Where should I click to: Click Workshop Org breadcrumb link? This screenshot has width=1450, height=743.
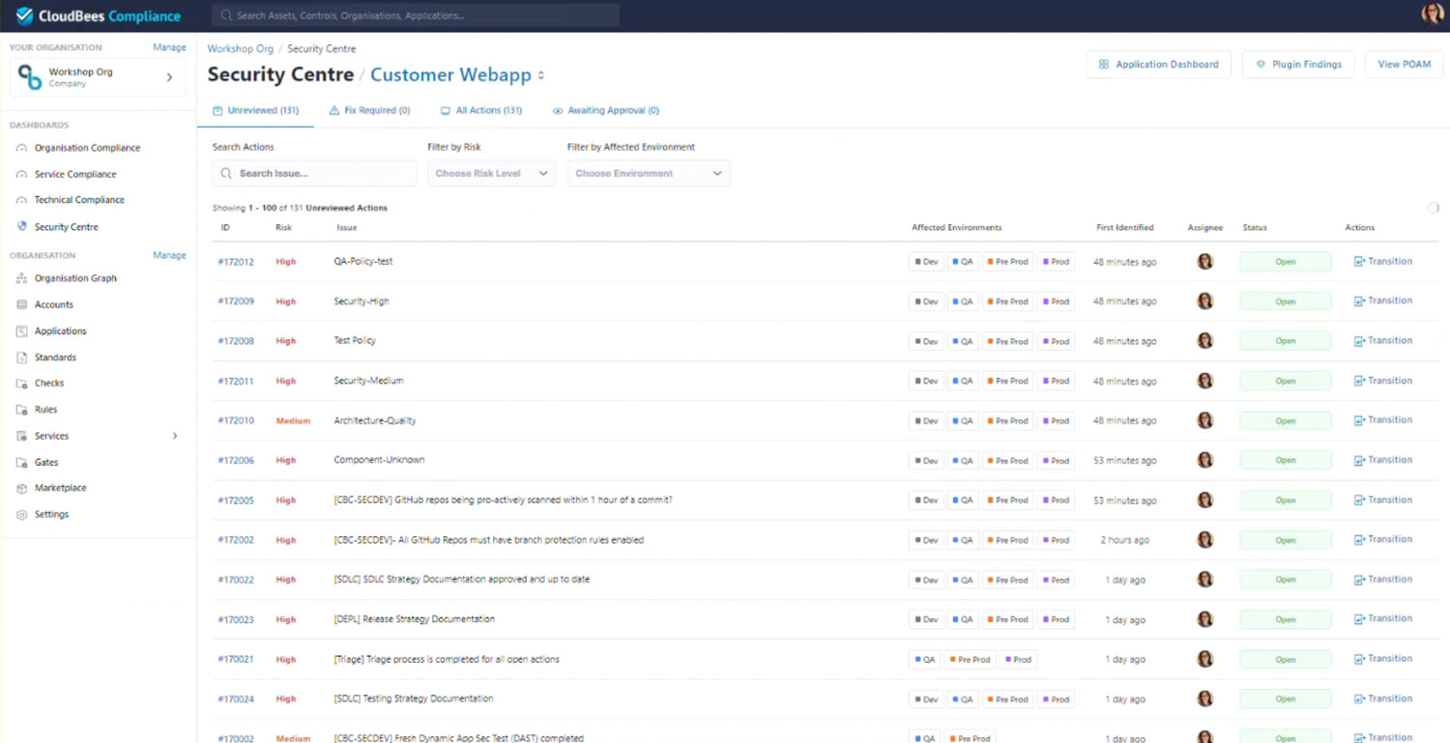tap(240, 48)
